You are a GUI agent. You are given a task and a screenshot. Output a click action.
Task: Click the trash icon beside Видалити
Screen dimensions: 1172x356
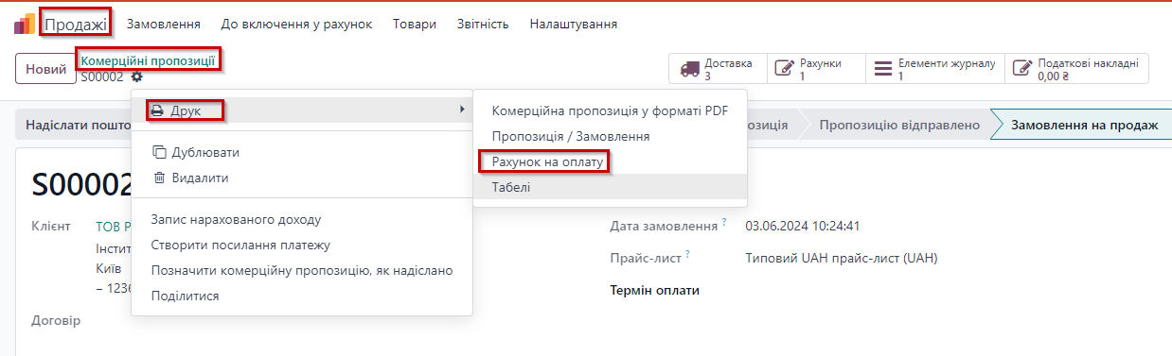(158, 178)
